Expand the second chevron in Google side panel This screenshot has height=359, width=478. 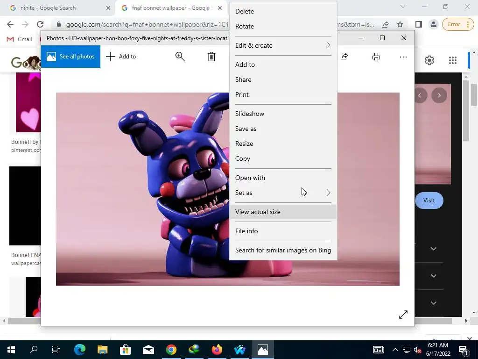pos(434,276)
